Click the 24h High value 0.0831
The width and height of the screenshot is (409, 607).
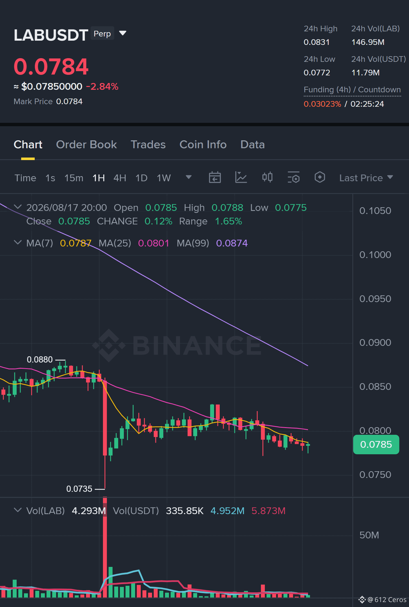pos(316,42)
